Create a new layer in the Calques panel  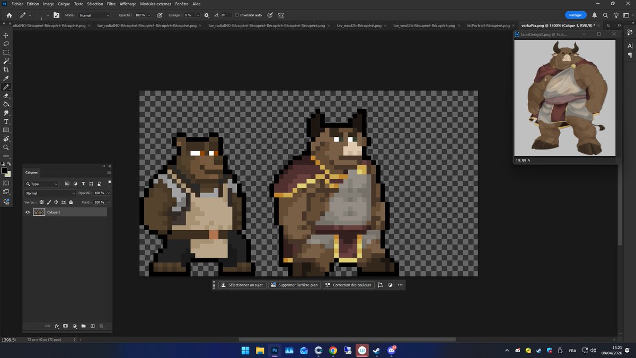(x=92, y=326)
